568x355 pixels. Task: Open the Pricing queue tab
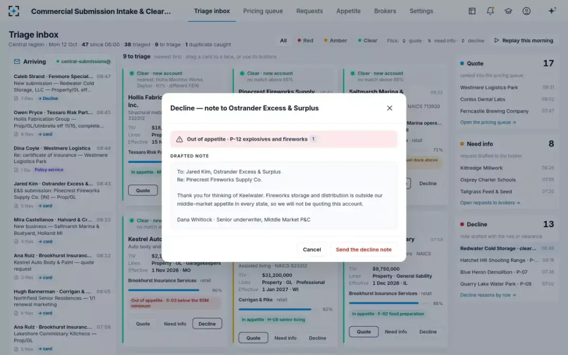tap(263, 11)
